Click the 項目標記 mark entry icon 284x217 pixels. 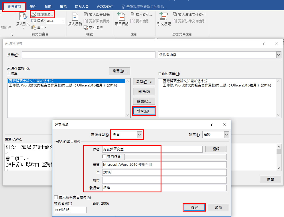click(121, 18)
